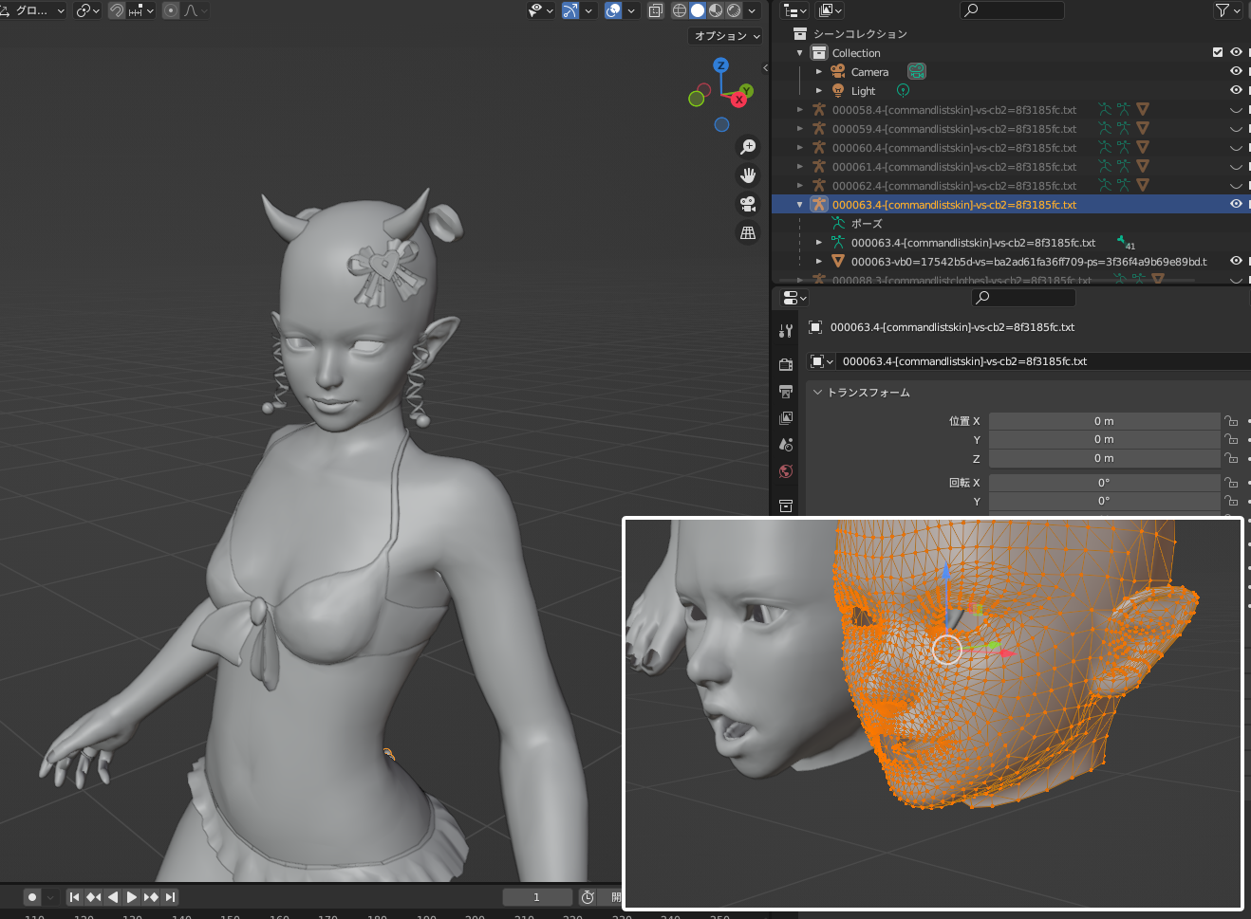The height and width of the screenshot is (919, 1251).
Task: Collapse the トランスフォーム panel
Action: click(818, 392)
